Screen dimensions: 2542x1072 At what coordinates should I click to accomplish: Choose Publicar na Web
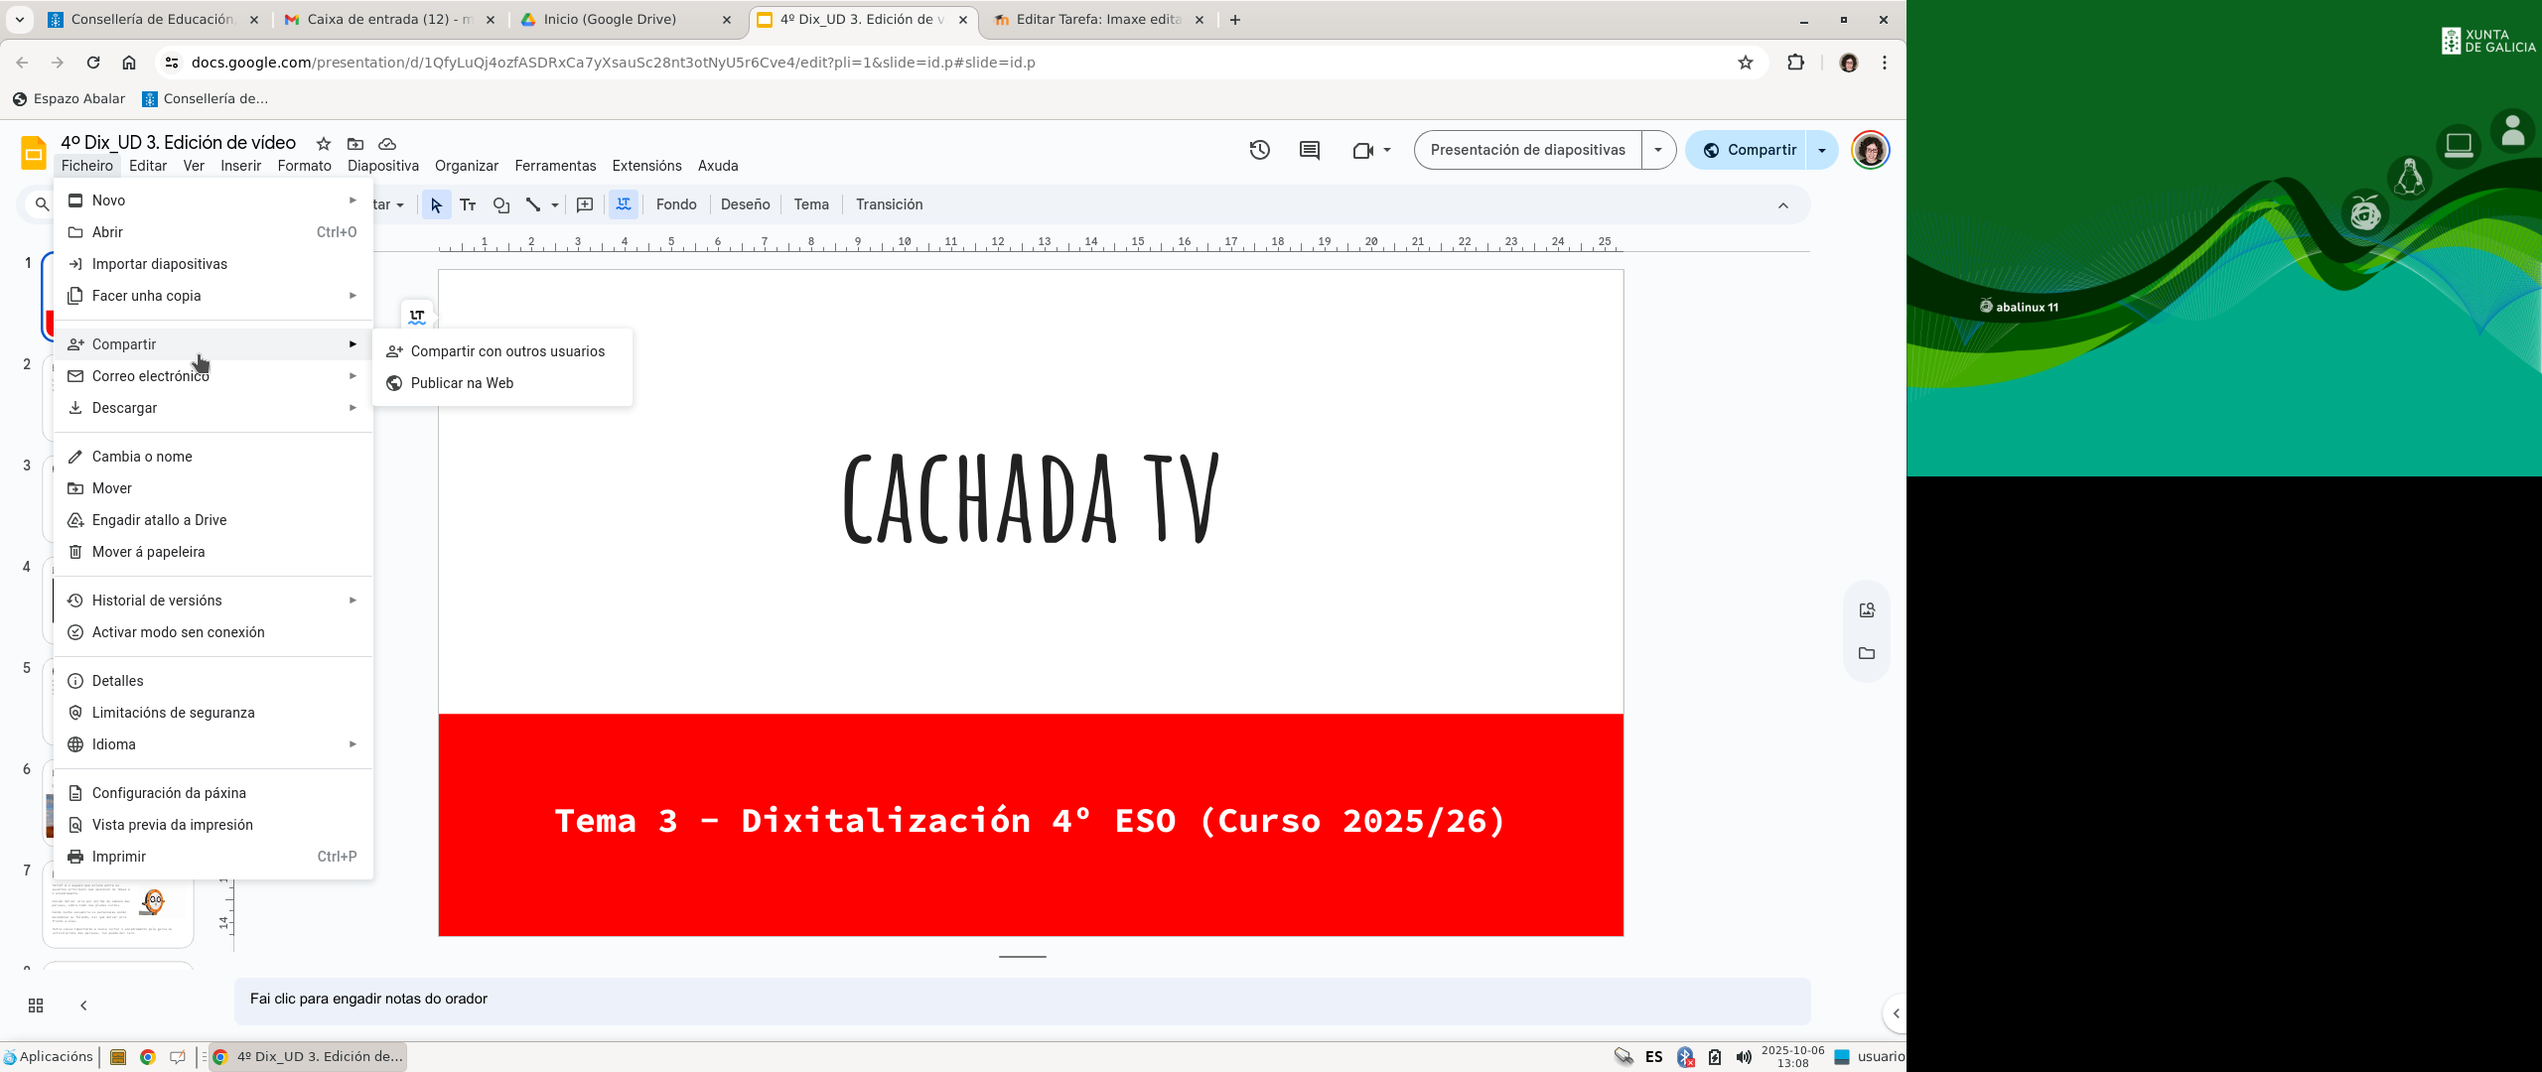502,383
